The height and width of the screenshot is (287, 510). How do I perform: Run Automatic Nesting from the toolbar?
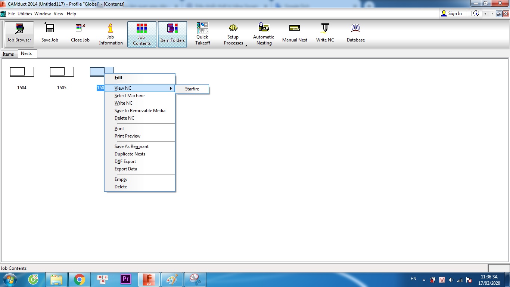pyautogui.click(x=264, y=34)
